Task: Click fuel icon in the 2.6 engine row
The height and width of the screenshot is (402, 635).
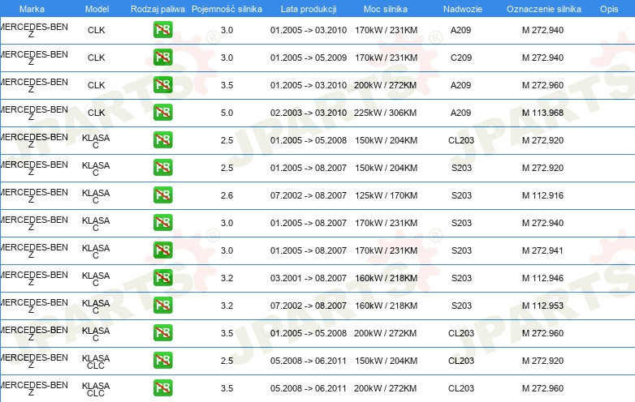Action: (x=162, y=195)
